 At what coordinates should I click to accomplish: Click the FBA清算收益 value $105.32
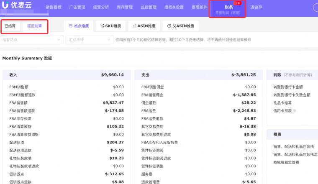(x=115, y=126)
